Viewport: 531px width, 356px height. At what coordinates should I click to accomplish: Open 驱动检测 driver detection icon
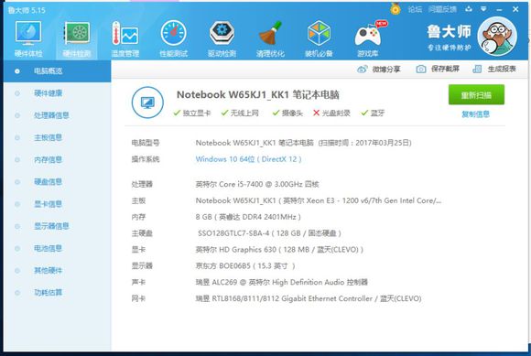(x=222, y=38)
